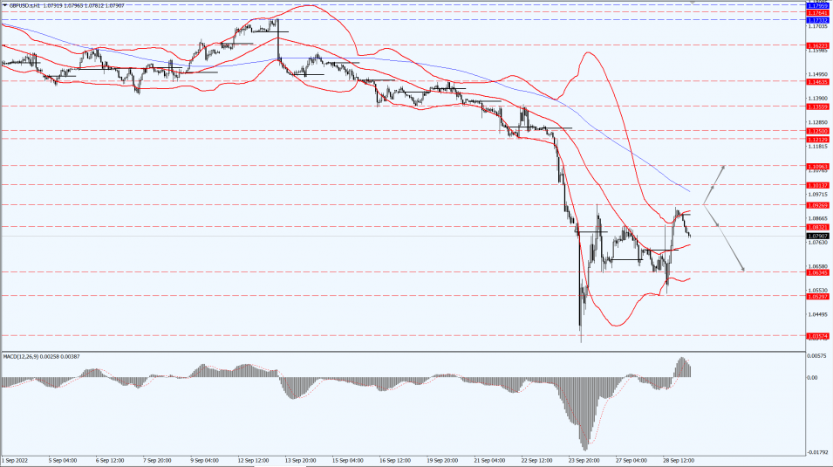This screenshot has height=467, width=833.
Task: Select the red 1.16223 price level tag
Action: (x=817, y=45)
